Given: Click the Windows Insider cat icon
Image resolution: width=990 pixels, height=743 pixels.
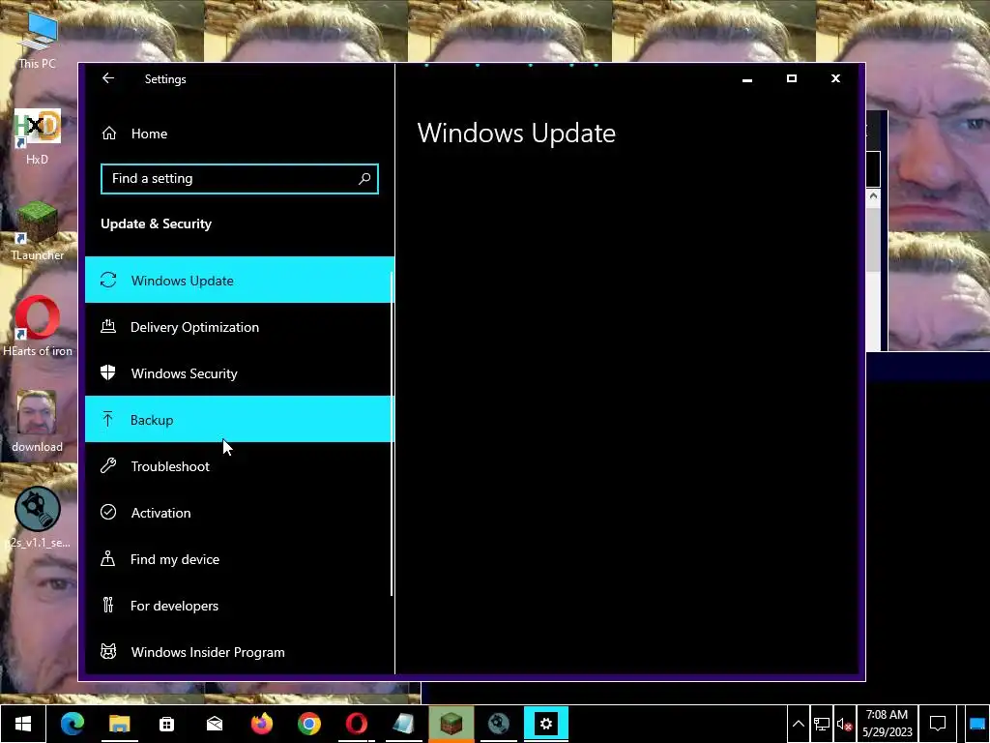Looking at the screenshot, I should point(108,651).
